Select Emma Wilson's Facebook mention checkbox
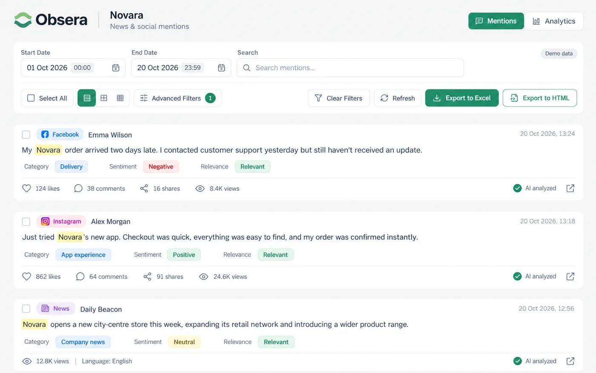 pyautogui.click(x=26, y=135)
